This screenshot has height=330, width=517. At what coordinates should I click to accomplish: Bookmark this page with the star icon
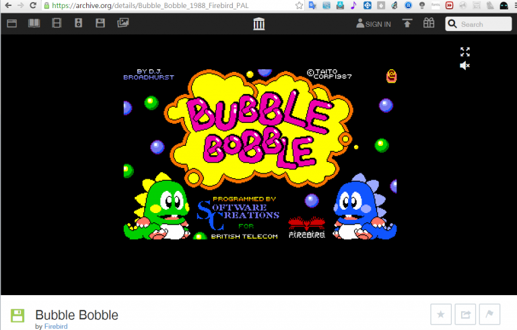(x=299, y=5)
